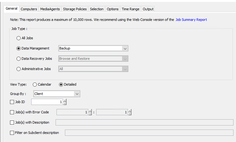This screenshot has height=142, width=236.
Task: Decrement the first Error Code spinner
Action: 90,114
